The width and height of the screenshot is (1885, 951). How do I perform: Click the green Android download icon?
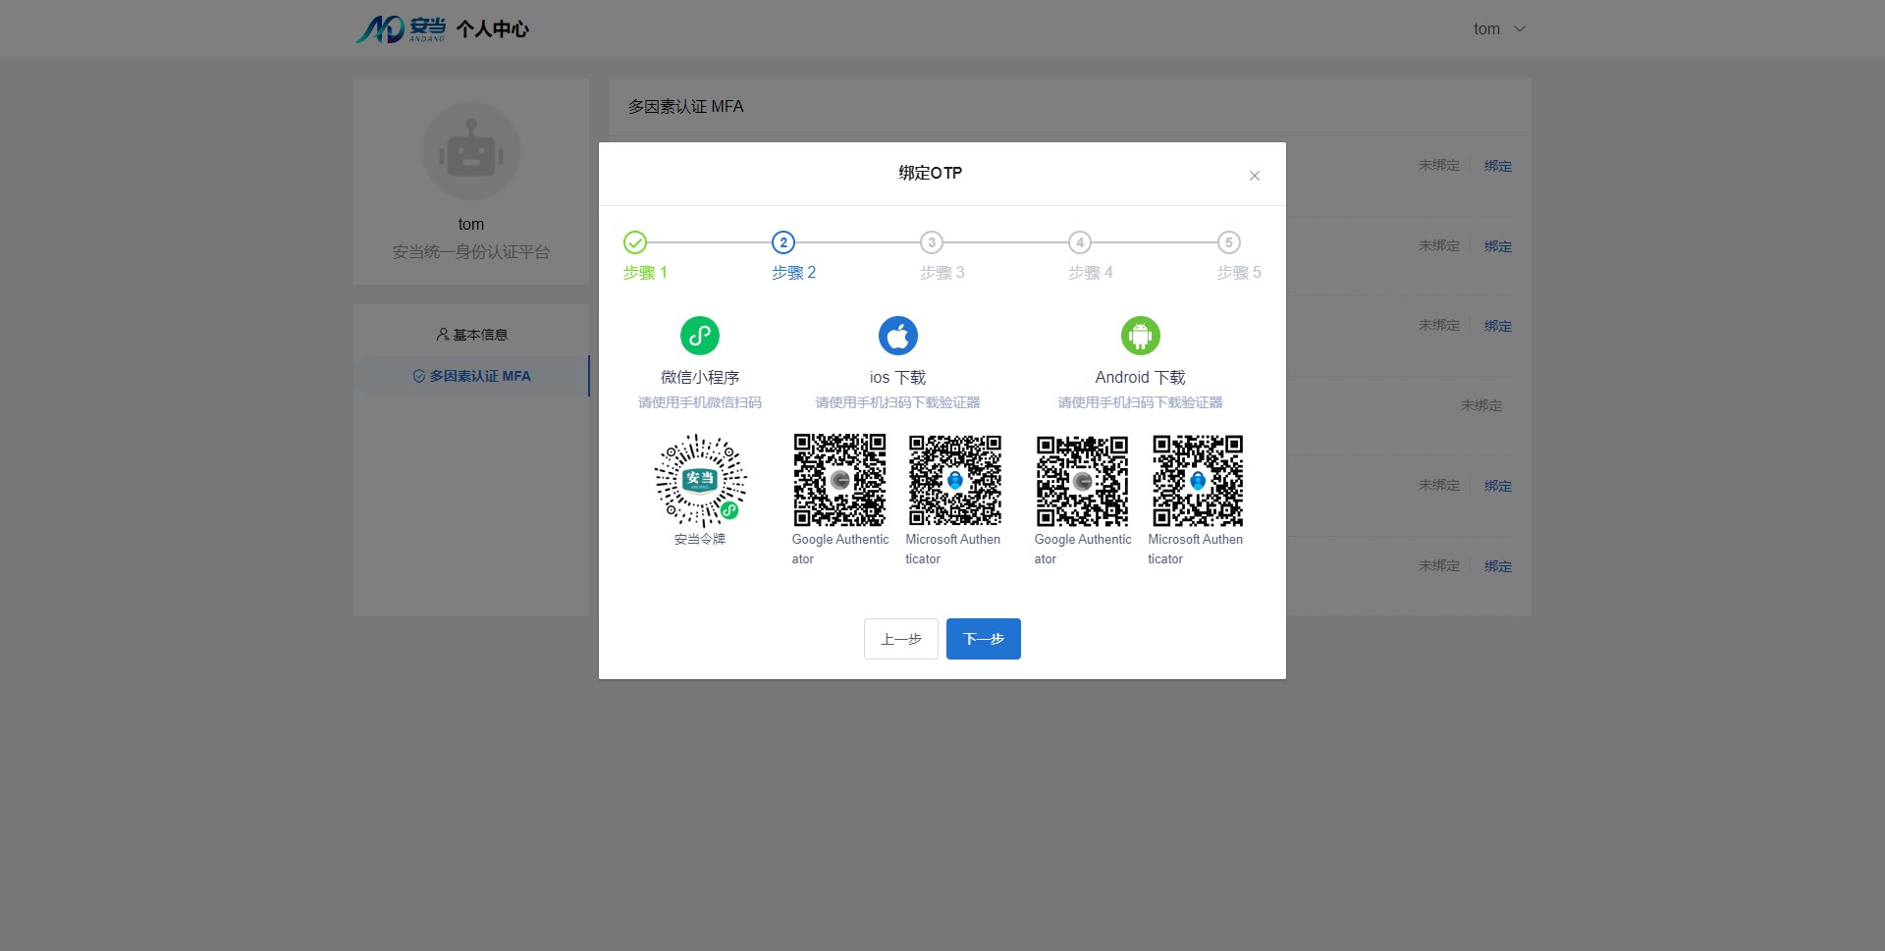pos(1141,336)
